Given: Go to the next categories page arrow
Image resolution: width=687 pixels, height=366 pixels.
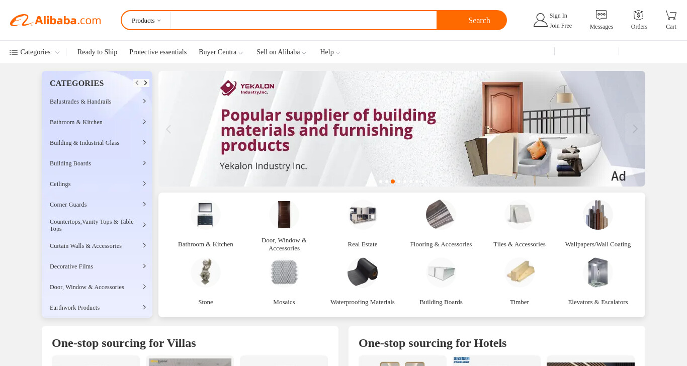Looking at the screenshot, I should [145, 83].
